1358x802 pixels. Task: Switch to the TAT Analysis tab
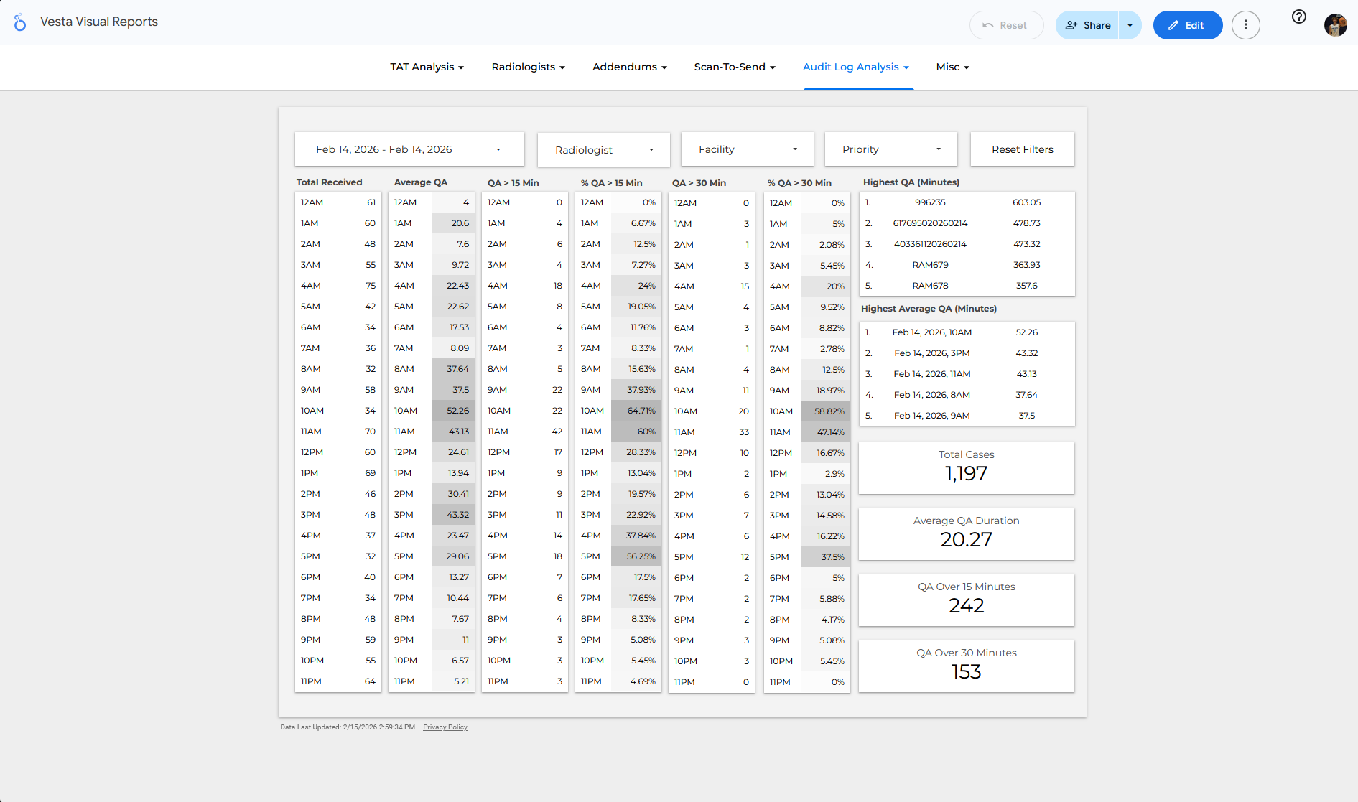point(427,67)
